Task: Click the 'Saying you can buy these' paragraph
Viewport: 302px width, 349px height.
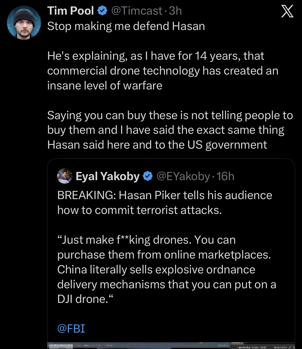Action: [x=170, y=130]
